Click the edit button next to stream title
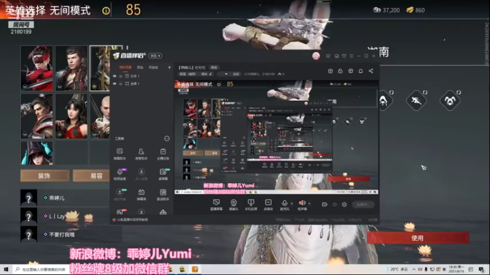Image resolution: width=490 pixels, height=275 pixels. (x=214, y=67)
